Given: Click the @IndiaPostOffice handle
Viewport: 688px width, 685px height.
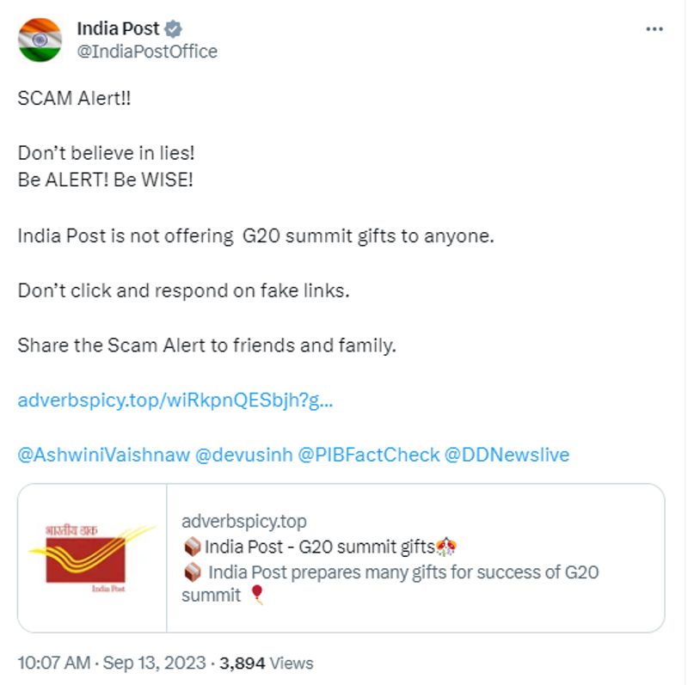Looking at the screenshot, I should point(147,52).
